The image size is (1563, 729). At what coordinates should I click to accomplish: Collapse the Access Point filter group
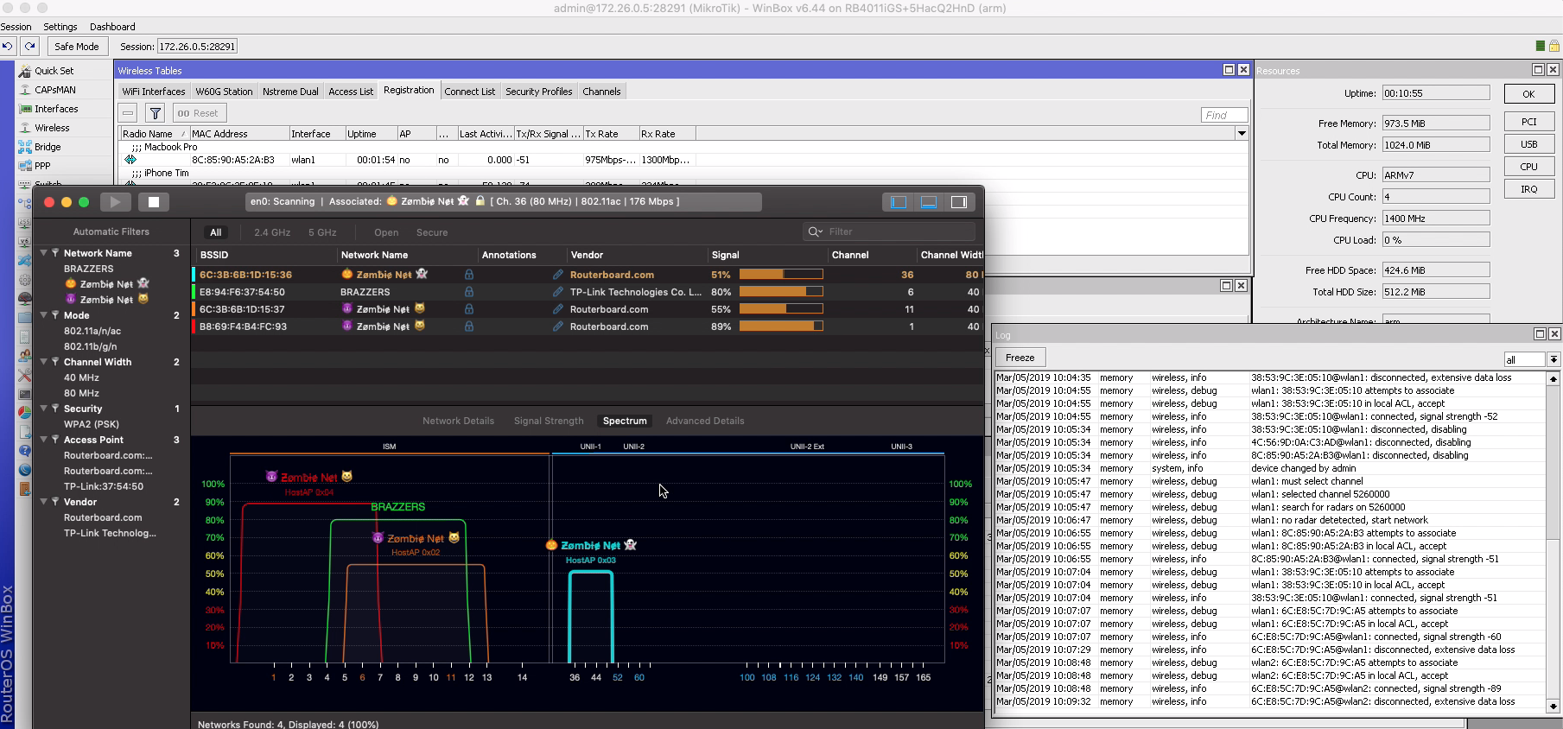(x=44, y=440)
